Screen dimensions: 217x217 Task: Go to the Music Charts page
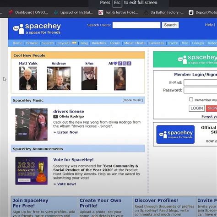(135, 43)
